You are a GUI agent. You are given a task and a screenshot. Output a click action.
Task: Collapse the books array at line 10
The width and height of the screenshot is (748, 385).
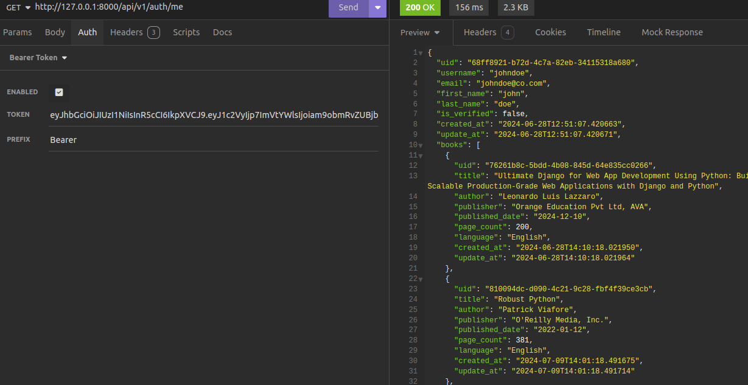(x=421, y=145)
